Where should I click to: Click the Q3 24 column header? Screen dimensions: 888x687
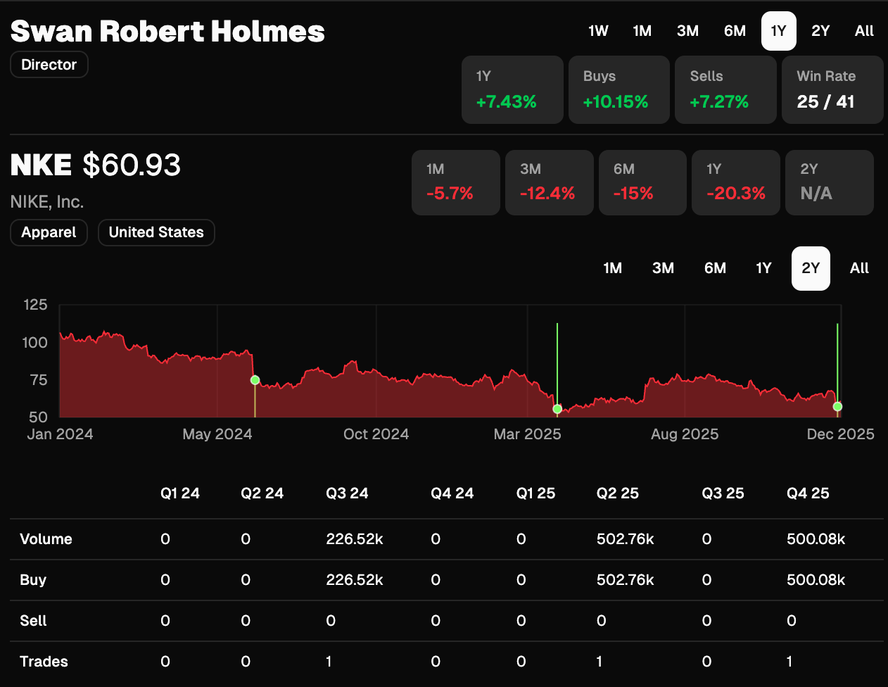[347, 493]
